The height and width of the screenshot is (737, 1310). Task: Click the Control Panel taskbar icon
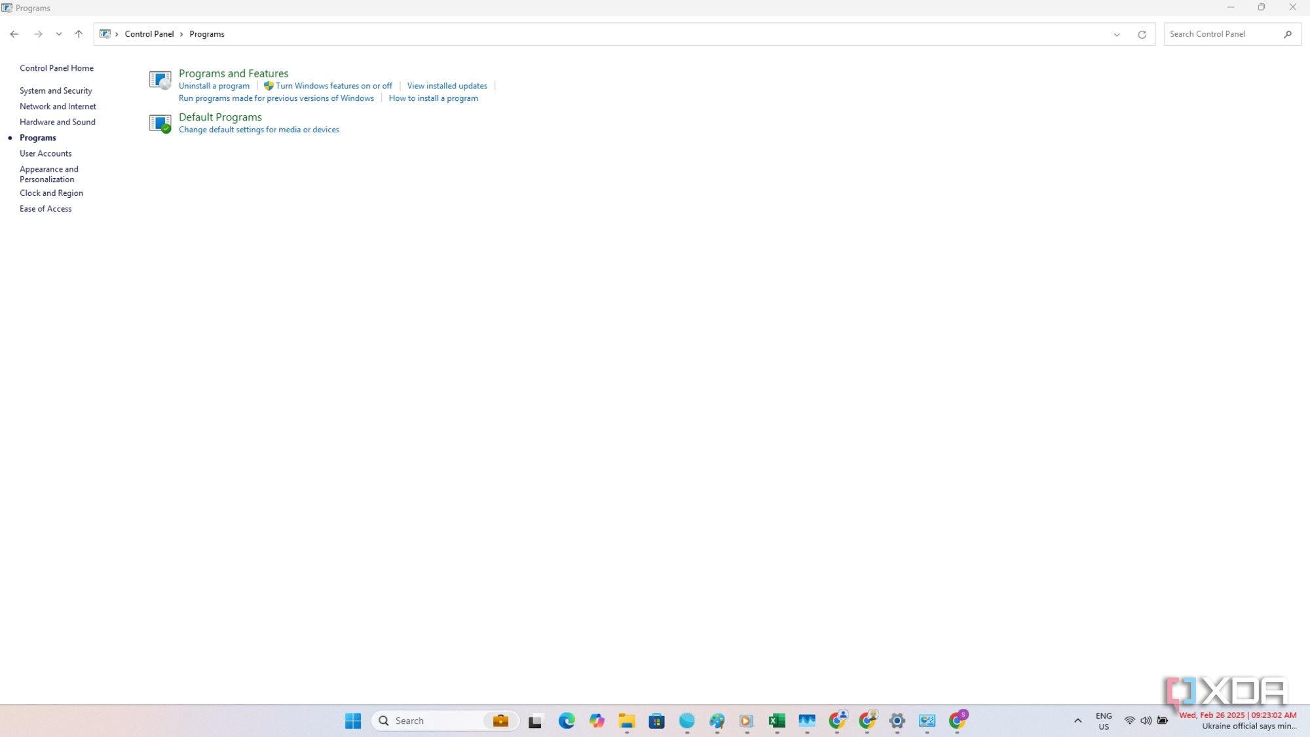[927, 721]
